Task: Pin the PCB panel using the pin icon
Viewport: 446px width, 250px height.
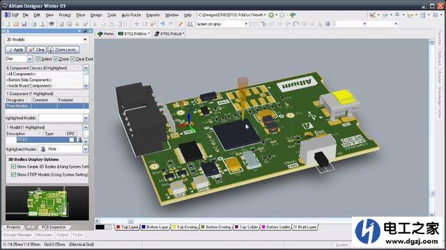Action: pos(85,31)
